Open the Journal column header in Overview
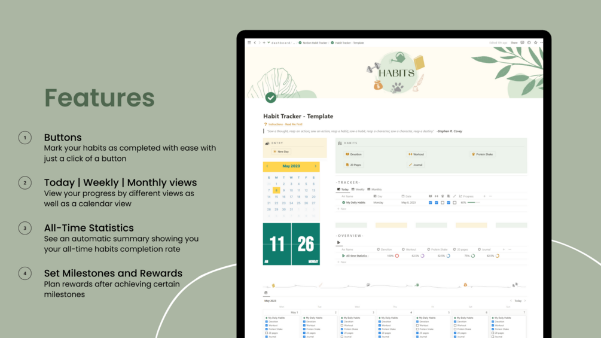The height and width of the screenshot is (338, 601). click(x=484, y=249)
